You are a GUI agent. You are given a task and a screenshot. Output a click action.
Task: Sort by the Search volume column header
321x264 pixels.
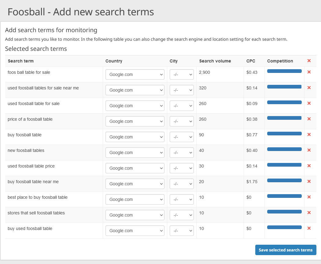coord(215,61)
